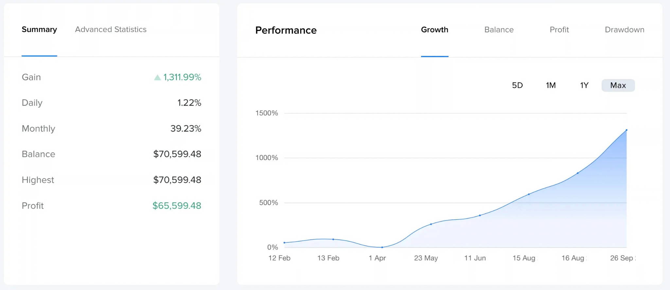670x290 pixels.
Task: Click the 11 Jun date label
Action: (x=475, y=258)
